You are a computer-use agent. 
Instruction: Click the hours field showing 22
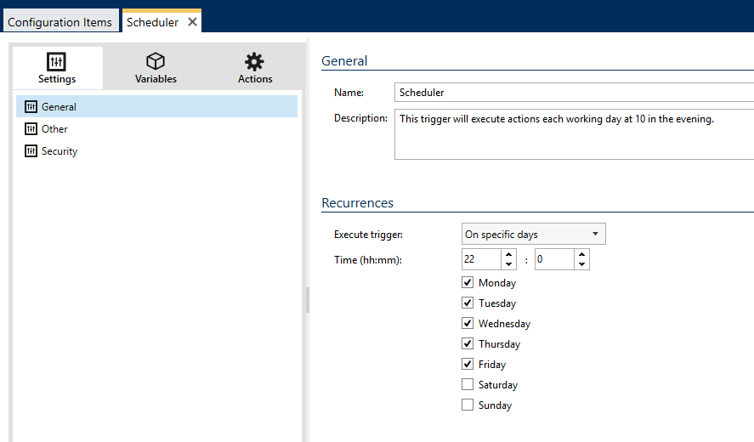click(481, 259)
